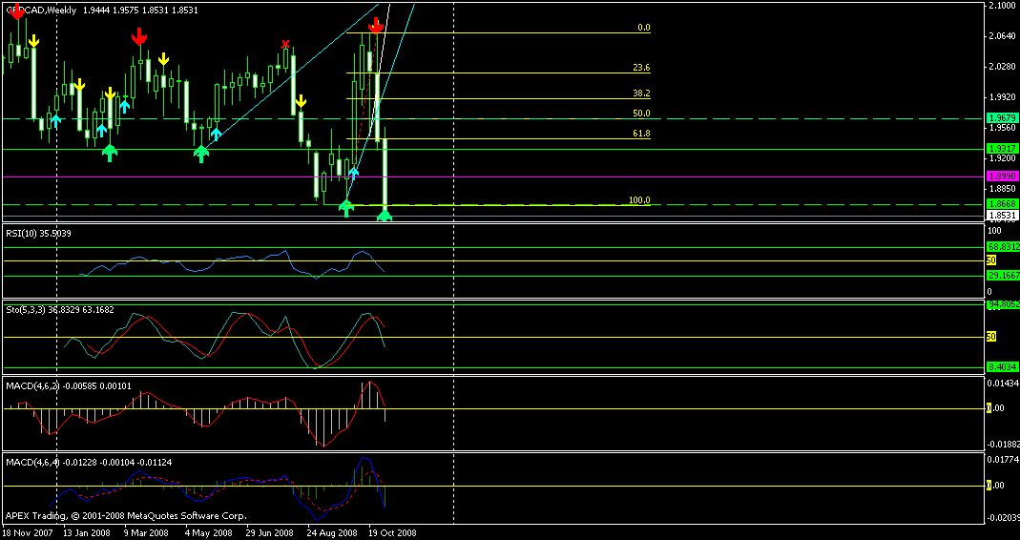Image resolution: width=1020 pixels, height=540 pixels.
Task: Click the red X marker above the candles
Action: click(x=284, y=44)
